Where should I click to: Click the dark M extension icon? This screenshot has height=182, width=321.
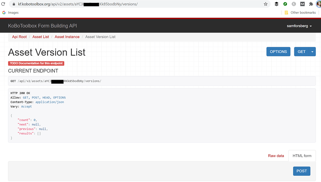(x=302, y=4)
